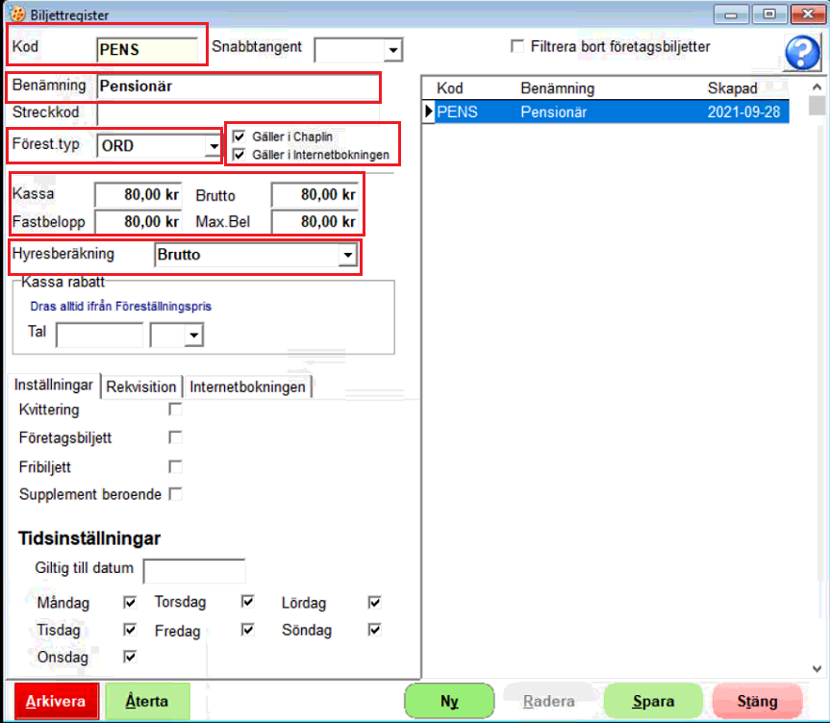Image resolution: width=830 pixels, height=723 pixels.
Task: Click the blue help question mark icon
Action: click(802, 53)
